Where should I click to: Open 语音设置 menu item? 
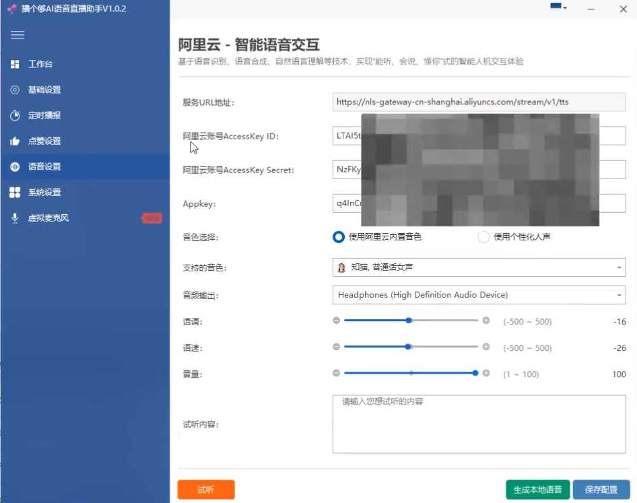[x=85, y=166]
